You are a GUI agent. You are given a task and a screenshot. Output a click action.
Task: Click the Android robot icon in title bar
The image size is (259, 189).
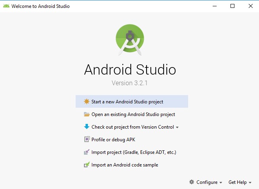6,6
